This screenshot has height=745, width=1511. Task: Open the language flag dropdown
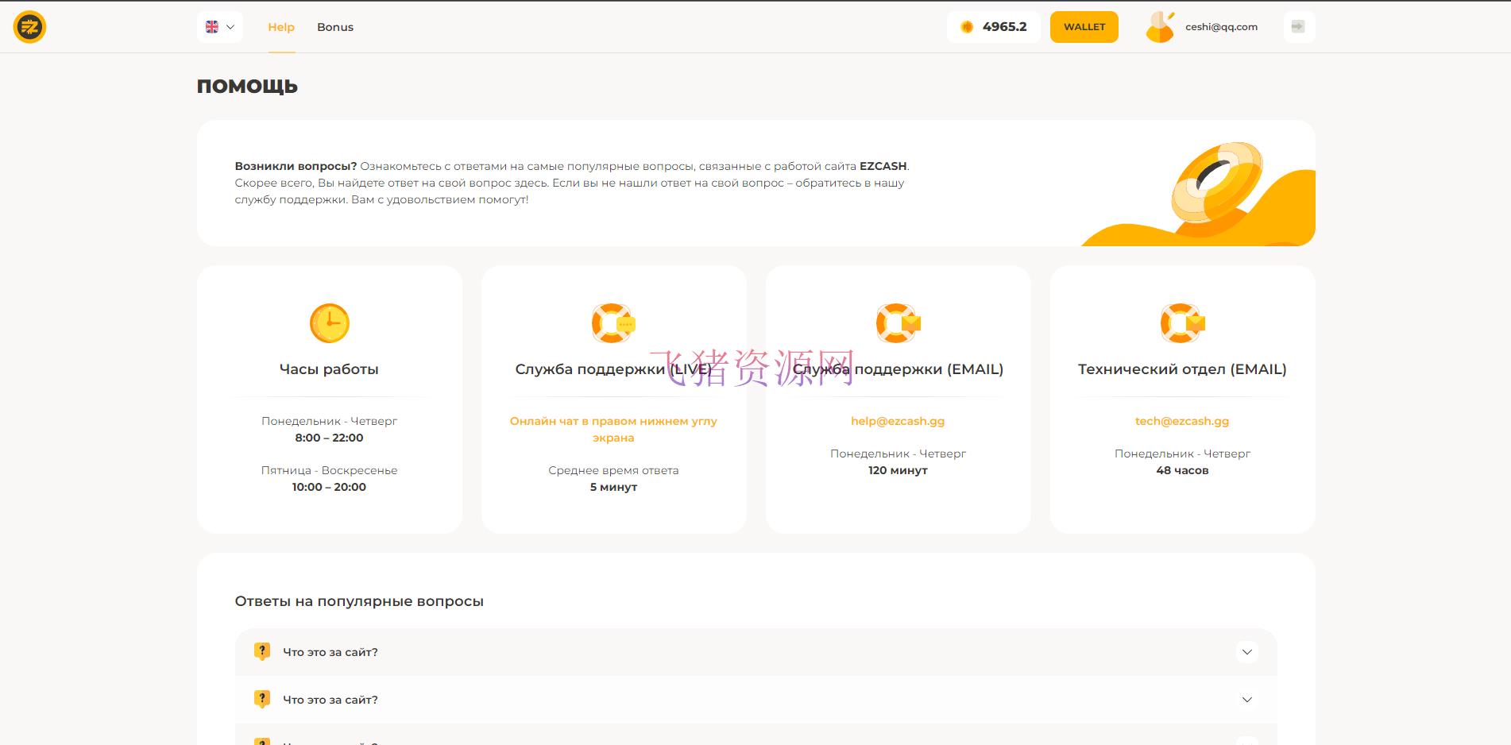tap(220, 27)
